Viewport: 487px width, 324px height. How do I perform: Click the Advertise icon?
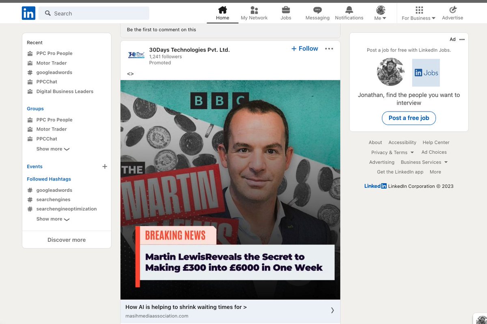tap(453, 13)
